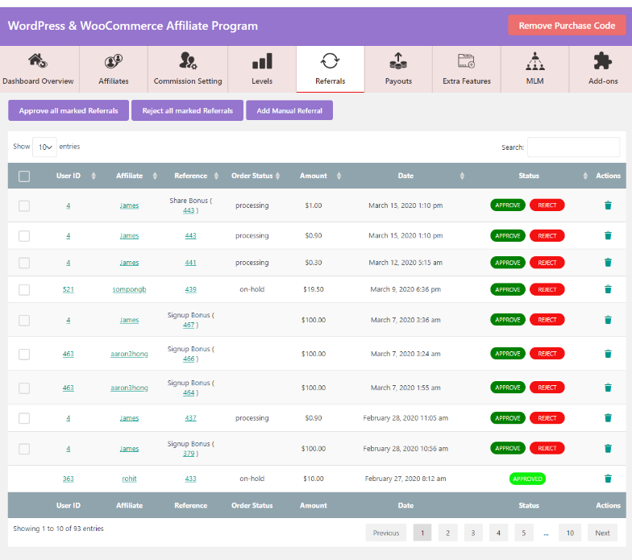
Task: Open the show entries count dropdown
Action: point(45,147)
